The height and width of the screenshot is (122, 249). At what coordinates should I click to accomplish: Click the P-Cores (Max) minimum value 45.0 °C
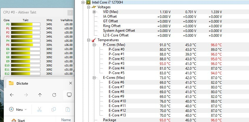click(x=191, y=45)
